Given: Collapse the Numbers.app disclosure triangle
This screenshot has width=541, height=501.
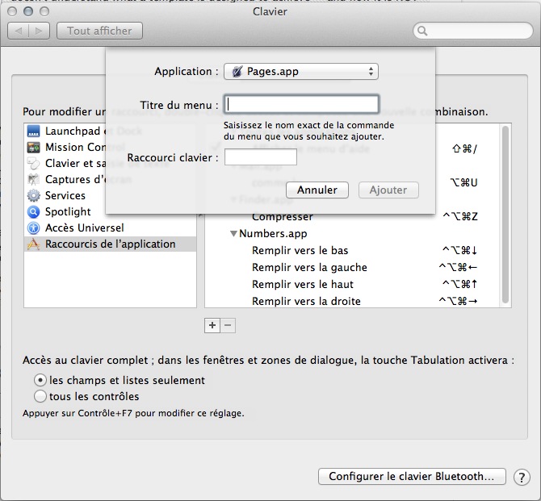Looking at the screenshot, I should tap(233, 234).
